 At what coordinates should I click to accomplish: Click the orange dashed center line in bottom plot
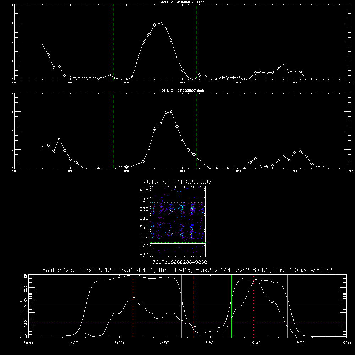(193, 306)
